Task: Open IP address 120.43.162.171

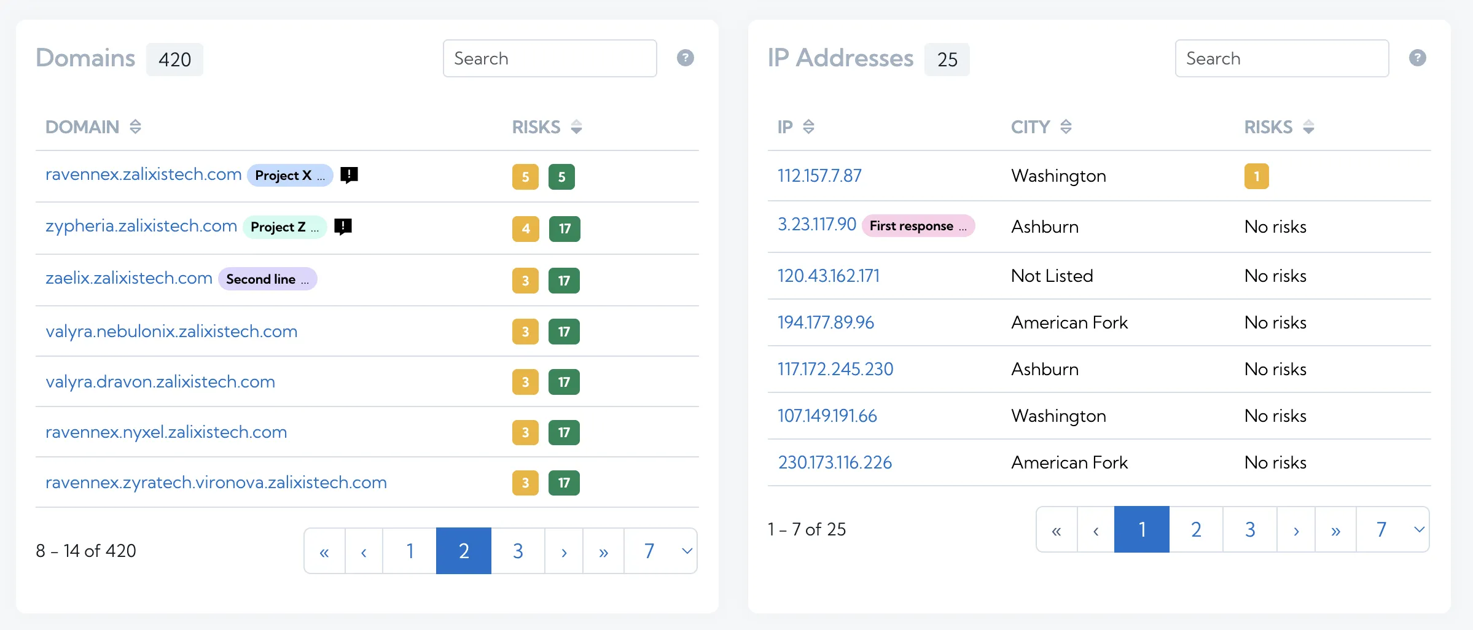Action: (829, 276)
